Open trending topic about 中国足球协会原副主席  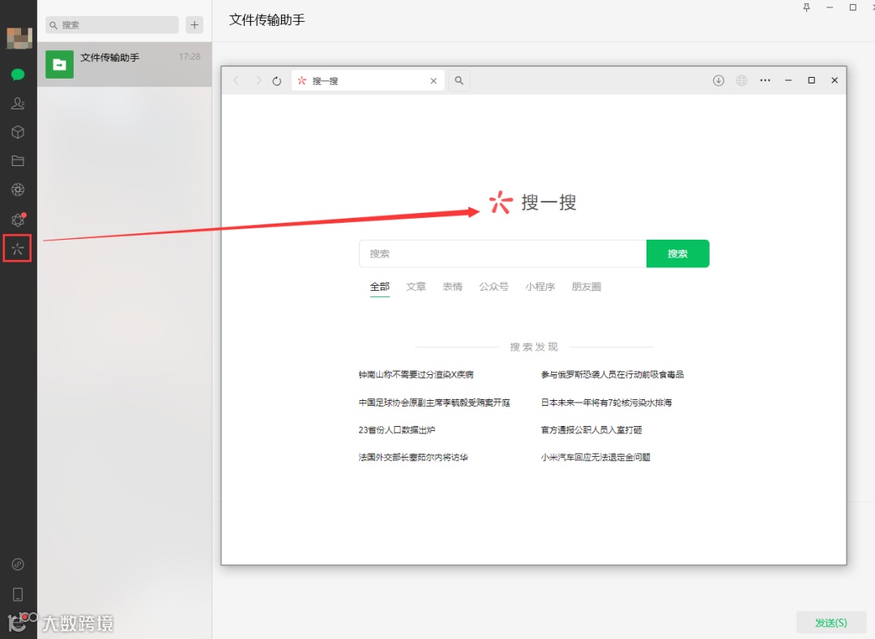coord(434,403)
